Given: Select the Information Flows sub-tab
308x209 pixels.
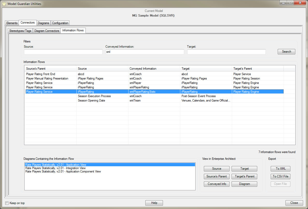Looking at the screenshot, I should coord(73,30).
